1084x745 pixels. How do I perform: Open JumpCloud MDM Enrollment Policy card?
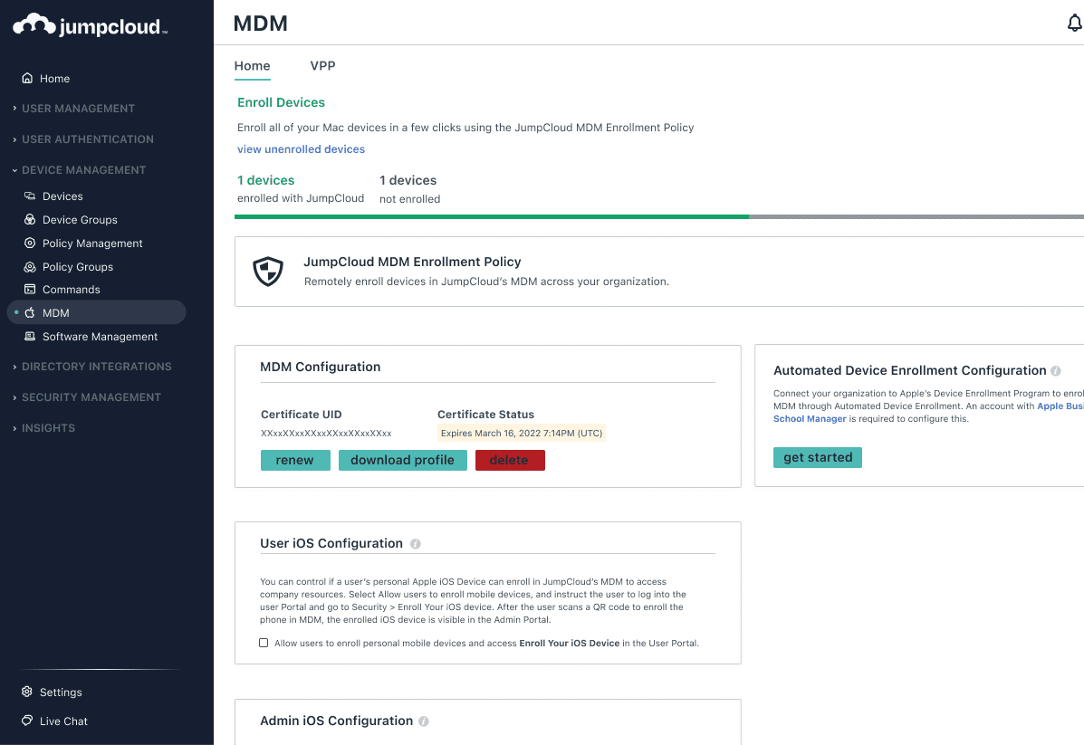[659, 272]
